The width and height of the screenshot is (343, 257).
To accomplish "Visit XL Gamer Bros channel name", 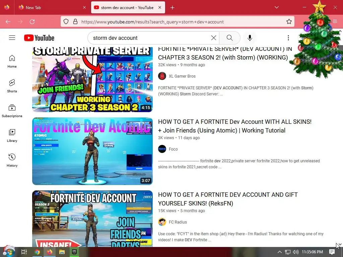I will pyautogui.click(x=182, y=76).
